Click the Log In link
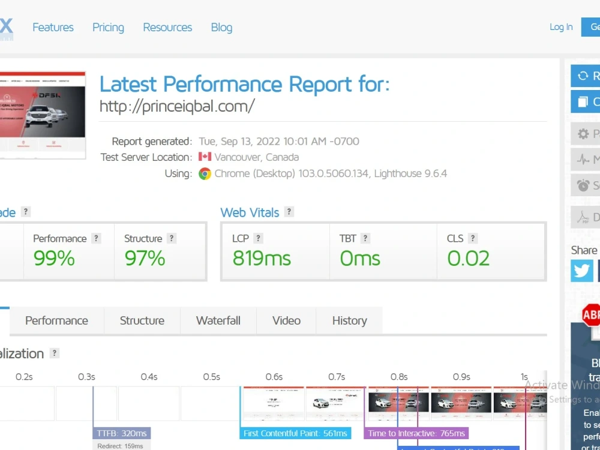 pyautogui.click(x=561, y=27)
